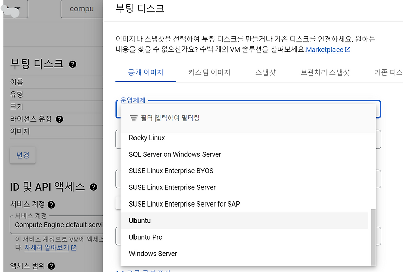Switch to 보관처리 스냅샷 tab
This screenshot has height=272, width=403.
click(325, 72)
